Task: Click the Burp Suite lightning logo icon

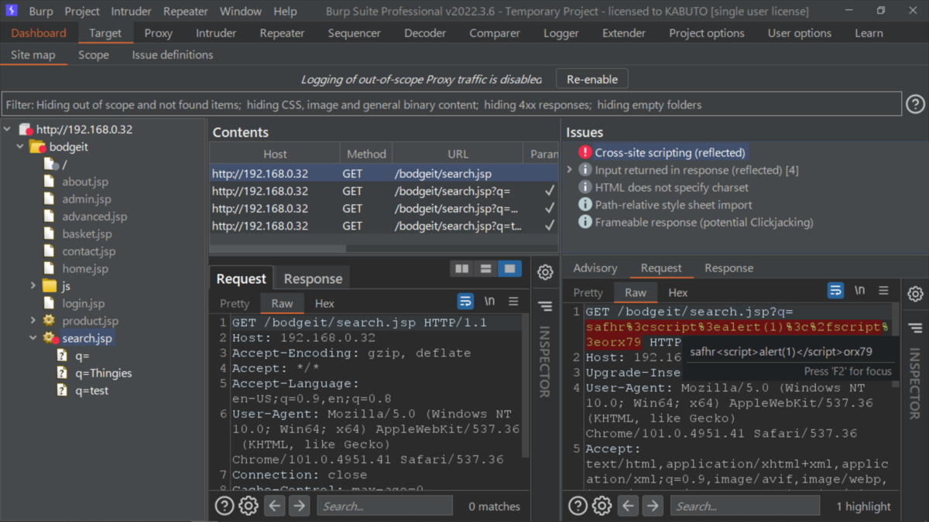Action: (x=12, y=11)
